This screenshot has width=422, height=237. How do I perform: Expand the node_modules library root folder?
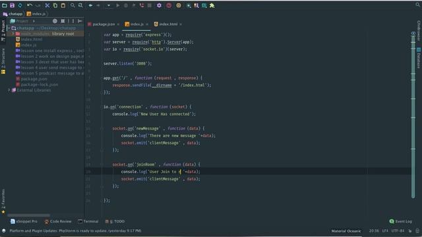(x=13, y=34)
